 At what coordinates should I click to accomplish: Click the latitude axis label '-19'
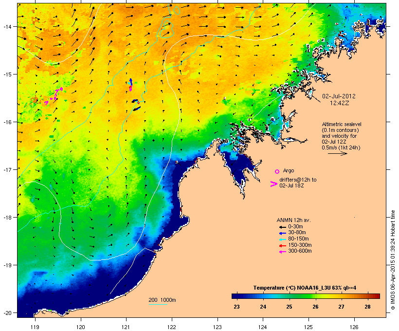coord(7,265)
